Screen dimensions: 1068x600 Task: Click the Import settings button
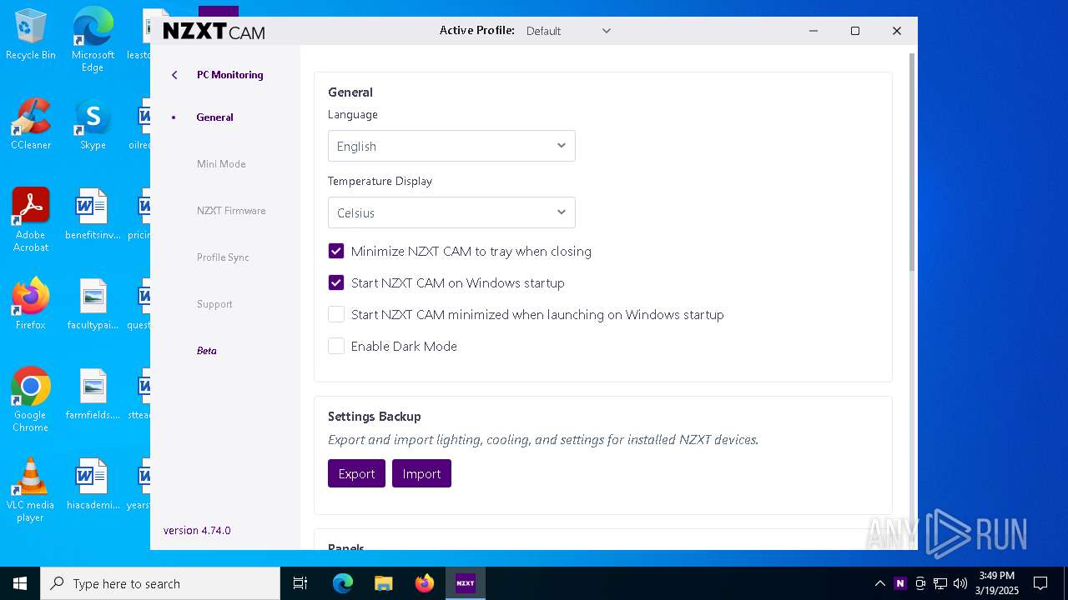coord(421,473)
